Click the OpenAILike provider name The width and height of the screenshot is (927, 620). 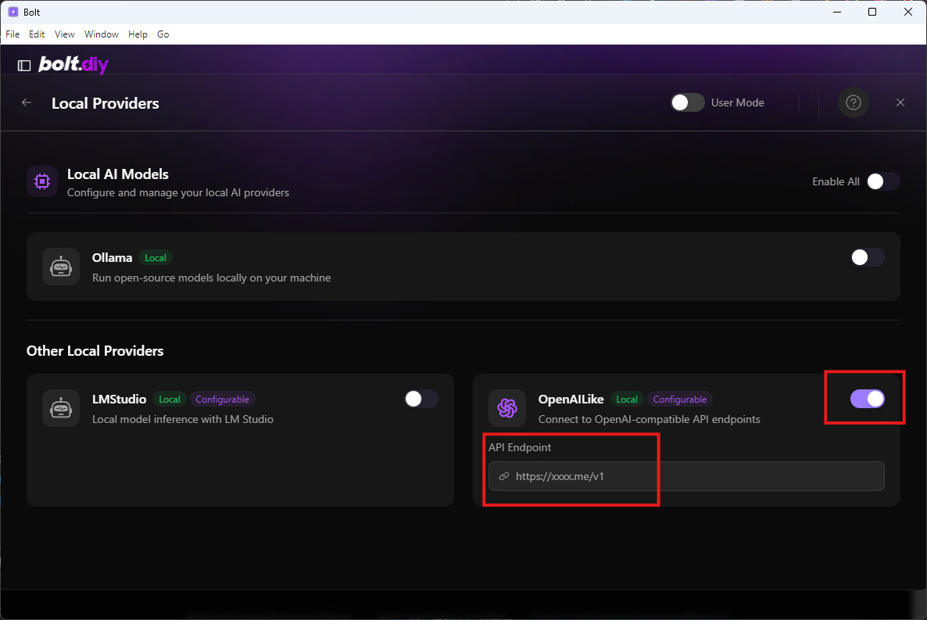coord(571,400)
